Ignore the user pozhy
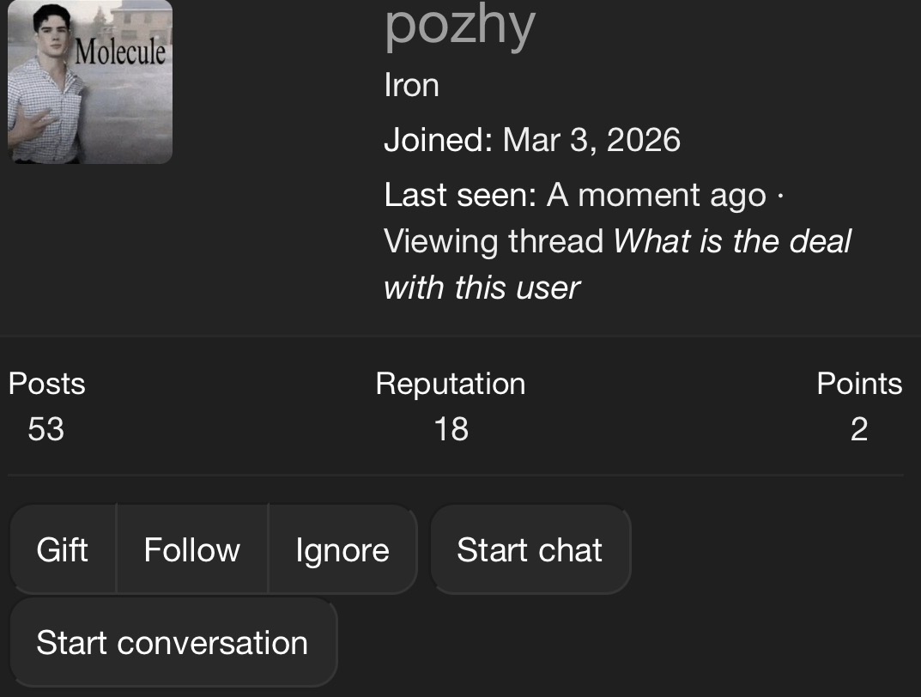921x697 pixels. tap(343, 549)
